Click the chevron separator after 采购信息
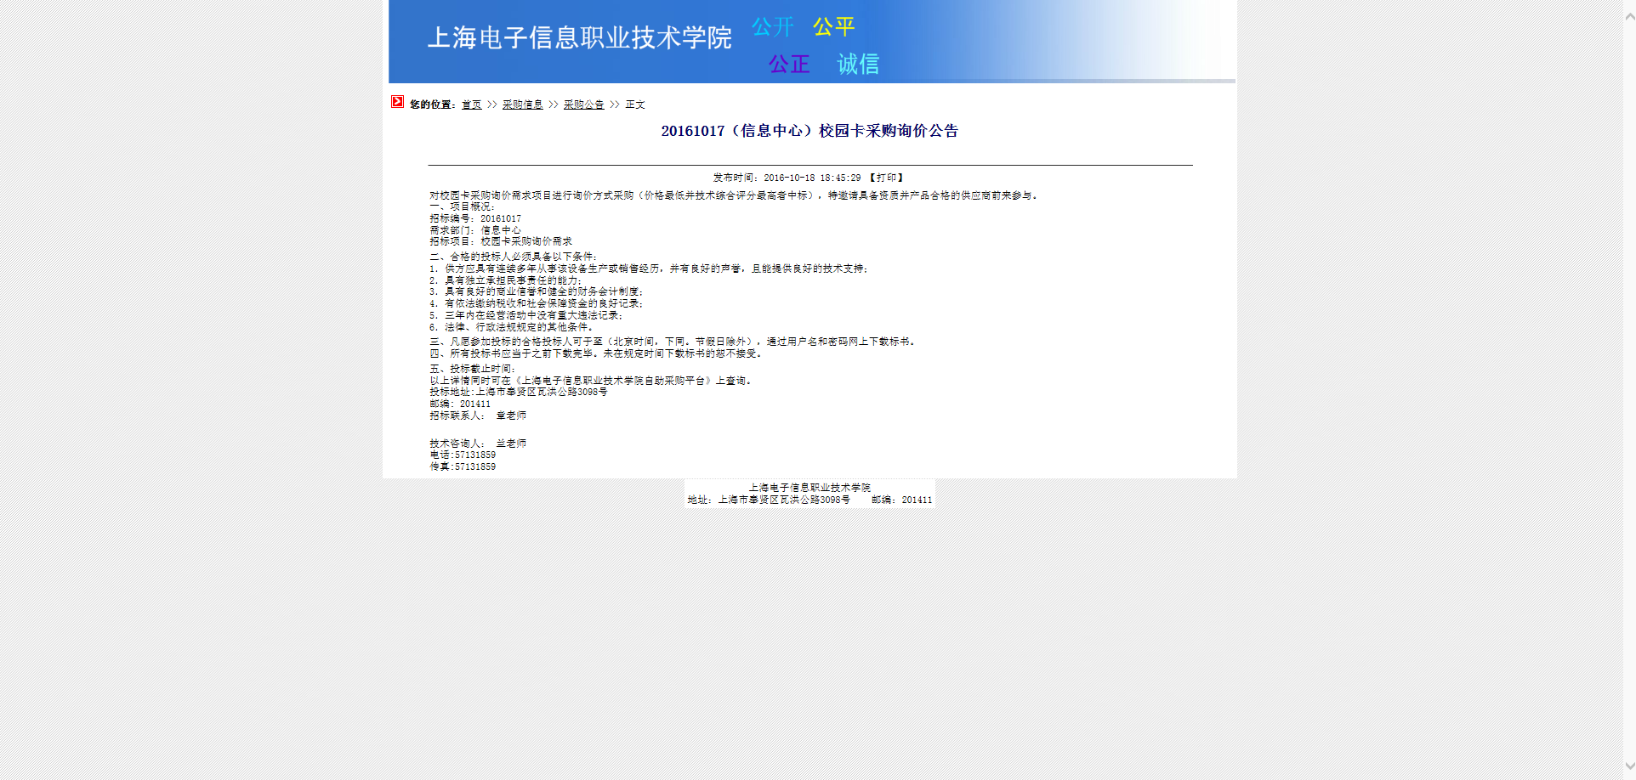The height and width of the screenshot is (780, 1636). click(554, 105)
